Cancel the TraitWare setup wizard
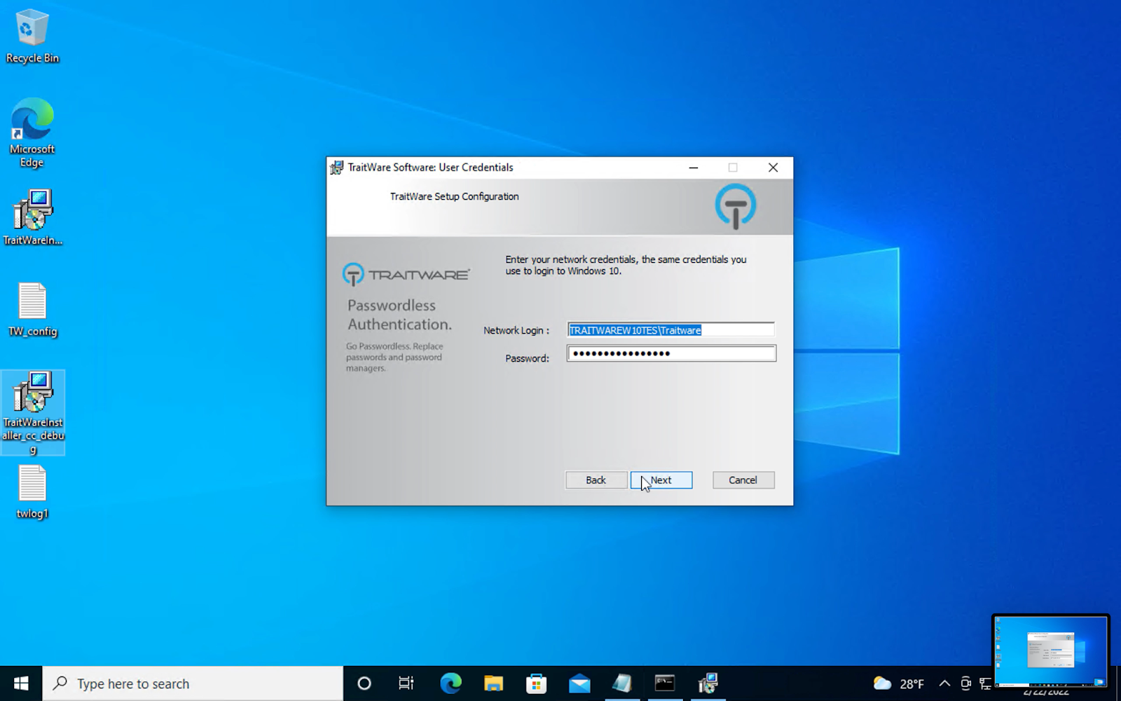This screenshot has width=1121, height=701. coord(743,480)
